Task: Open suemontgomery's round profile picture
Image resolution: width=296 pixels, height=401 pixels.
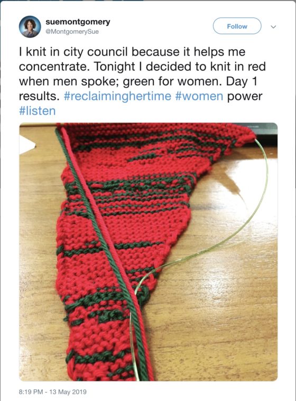Action: (30, 26)
